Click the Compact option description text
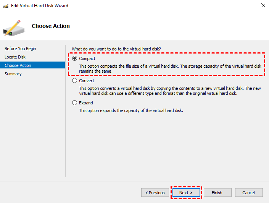This screenshot has height=203, width=269. tap(170, 68)
